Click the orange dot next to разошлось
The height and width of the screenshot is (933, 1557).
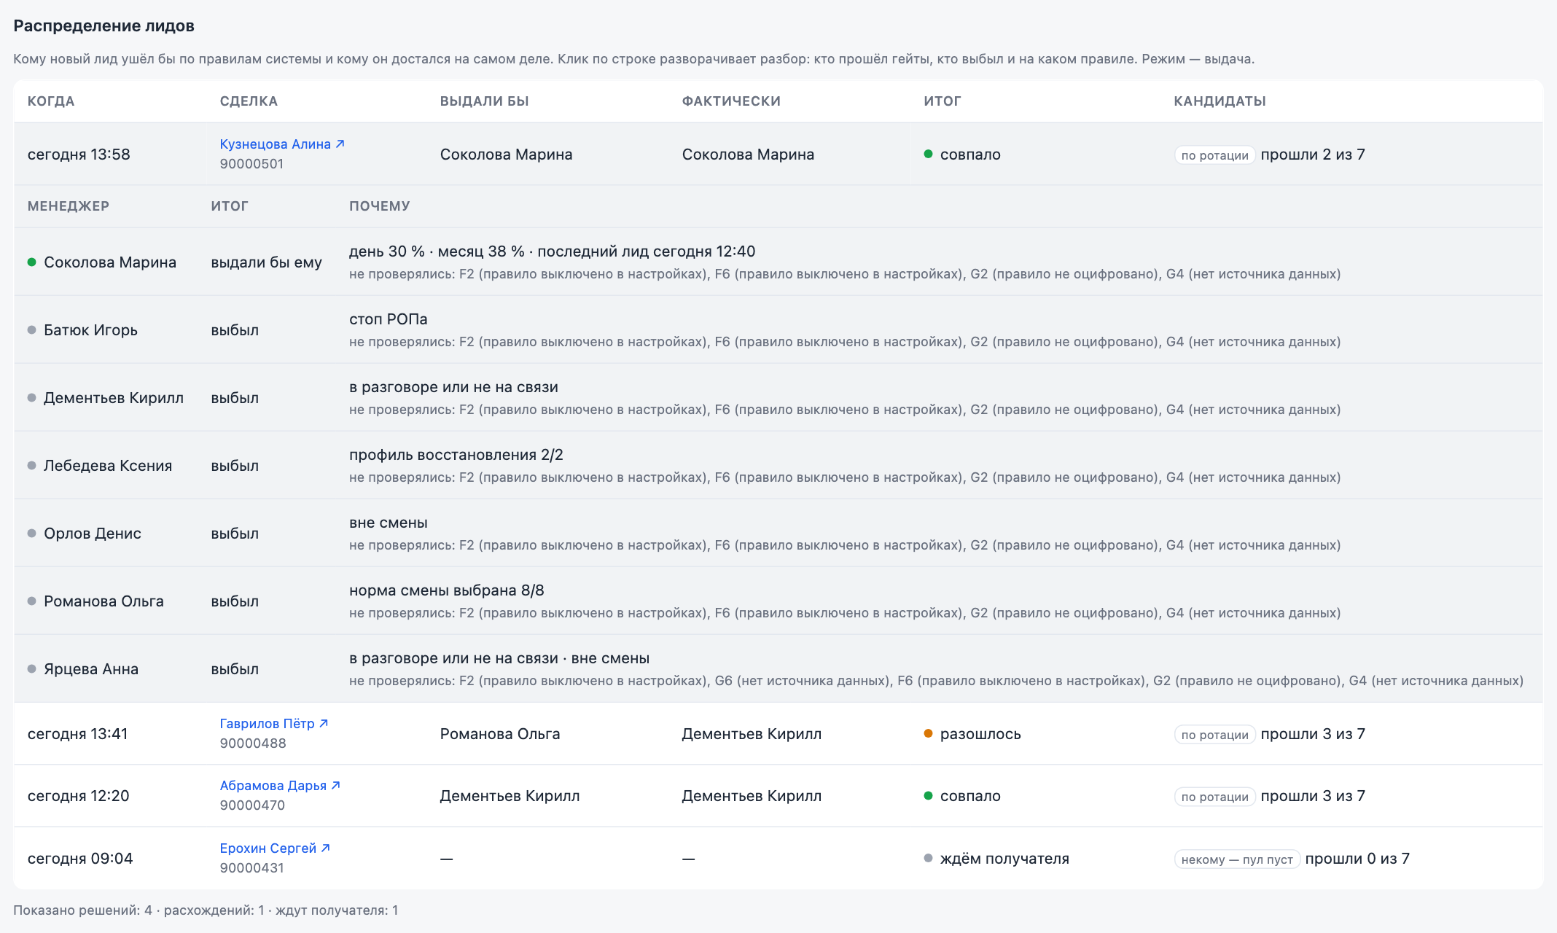click(928, 734)
